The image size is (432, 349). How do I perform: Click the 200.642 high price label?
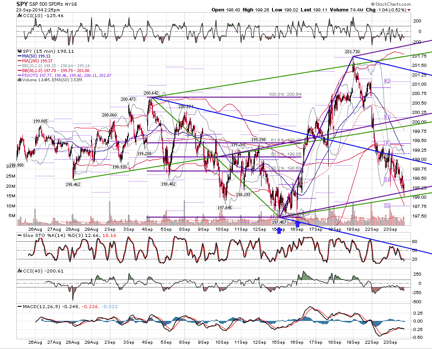(x=151, y=93)
